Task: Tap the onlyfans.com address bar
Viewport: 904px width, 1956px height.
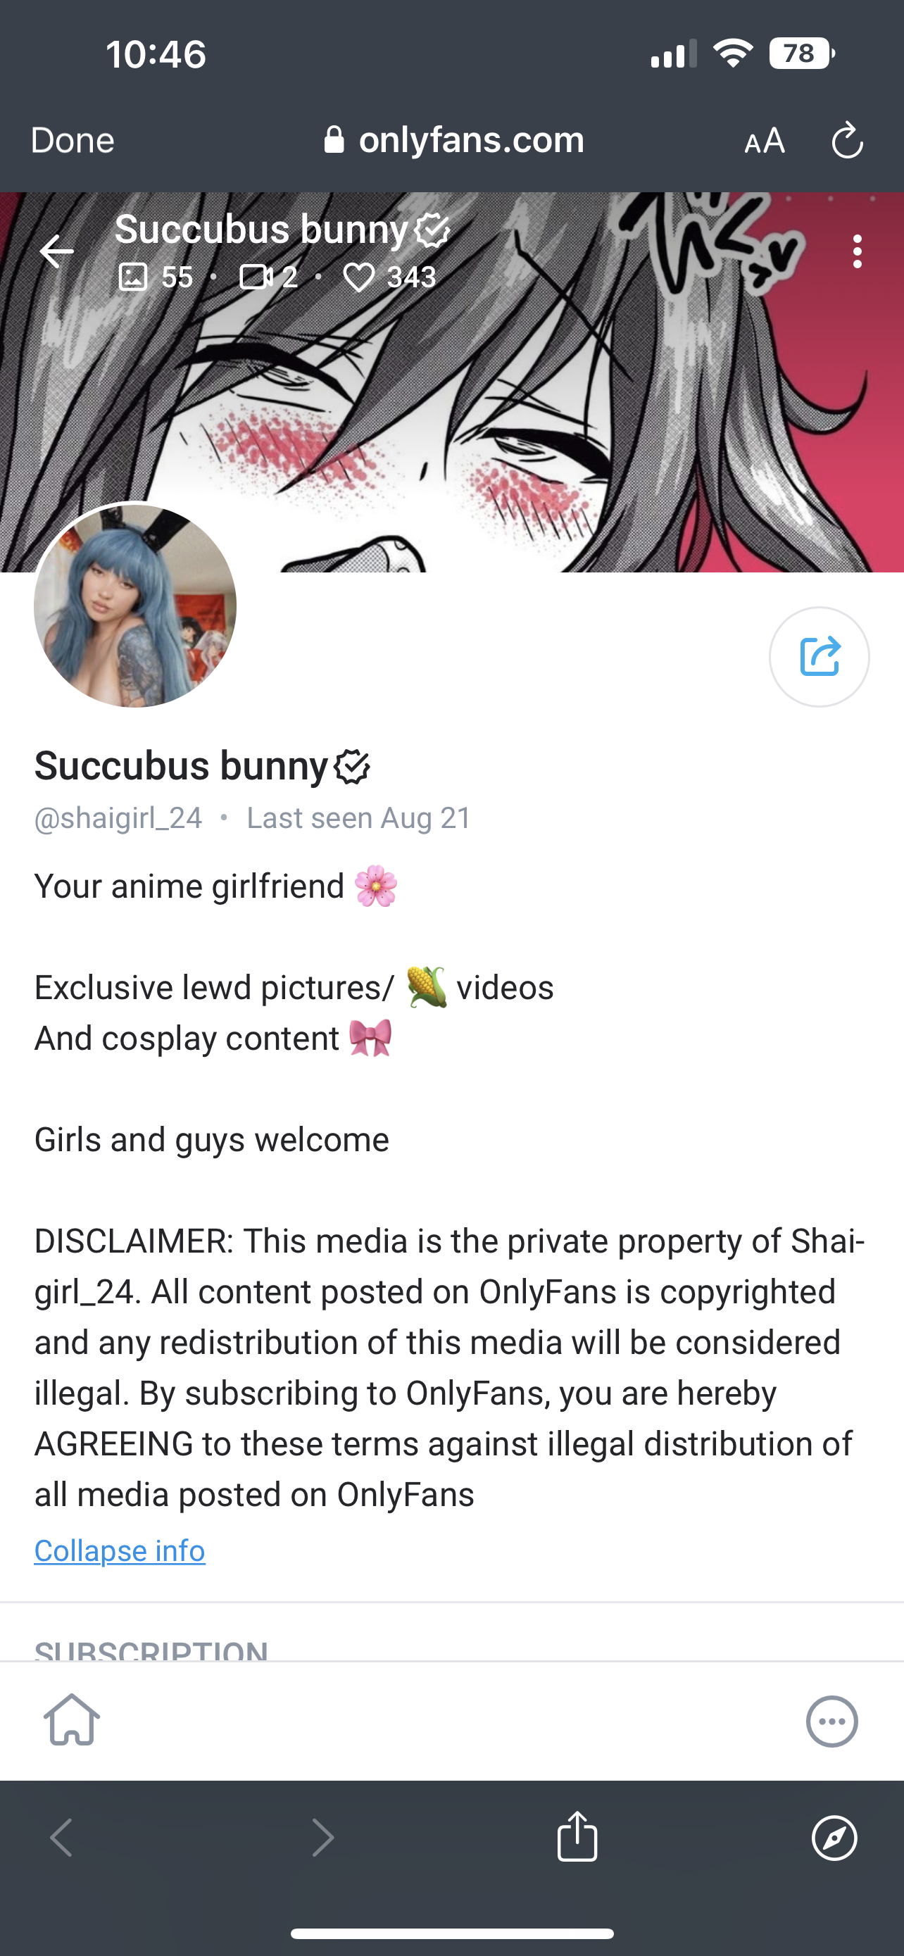Action: [453, 139]
